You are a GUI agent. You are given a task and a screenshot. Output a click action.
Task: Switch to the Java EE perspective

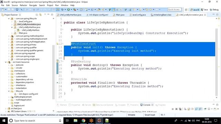pyautogui.click(x=195, y=10)
